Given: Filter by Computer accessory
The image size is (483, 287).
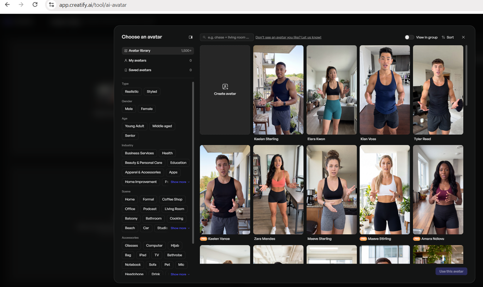Looking at the screenshot, I should pos(154,246).
